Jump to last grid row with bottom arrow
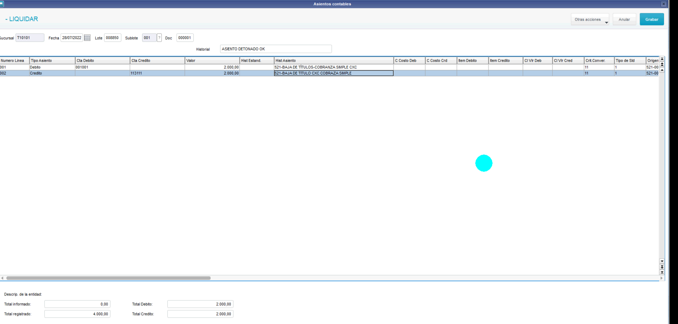The width and height of the screenshot is (678, 324). (x=662, y=272)
